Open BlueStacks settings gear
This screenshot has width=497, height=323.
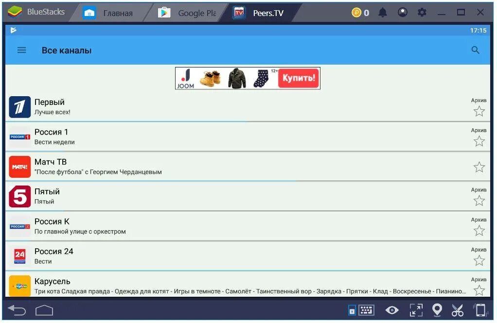point(422,13)
